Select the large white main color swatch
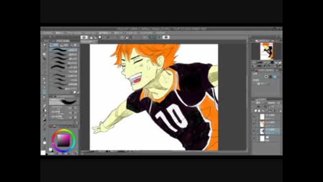Viewport: 323px width, 182px height. 43,153
